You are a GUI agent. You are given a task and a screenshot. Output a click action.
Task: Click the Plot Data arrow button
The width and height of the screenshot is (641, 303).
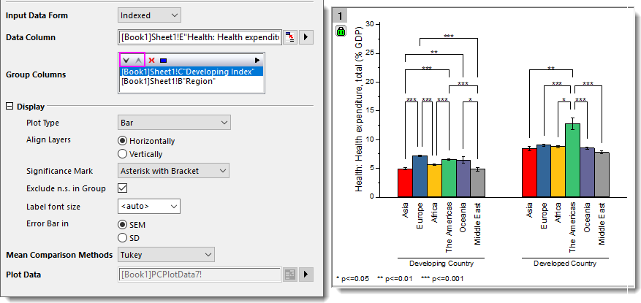[x=307, y=274]
